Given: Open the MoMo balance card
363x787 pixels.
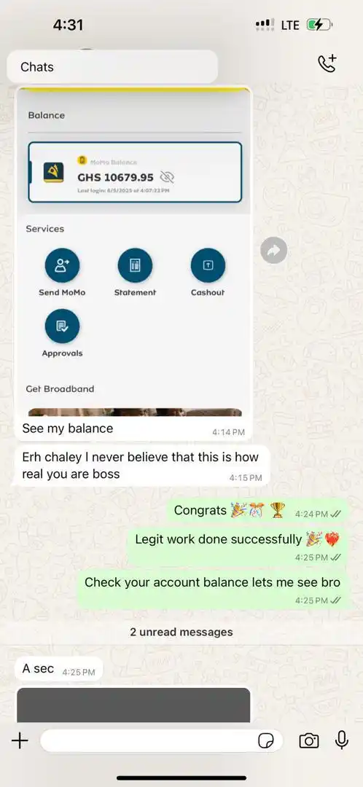Looking at the screenshot, I should (135, 172).
